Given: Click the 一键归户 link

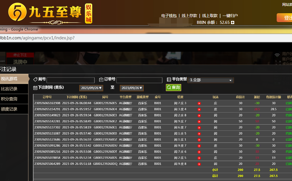Looking at the screenshot, I should (230, 16).
